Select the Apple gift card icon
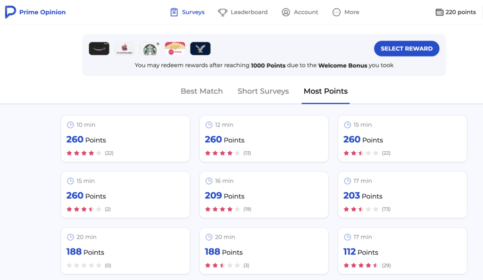 [125, 49]
